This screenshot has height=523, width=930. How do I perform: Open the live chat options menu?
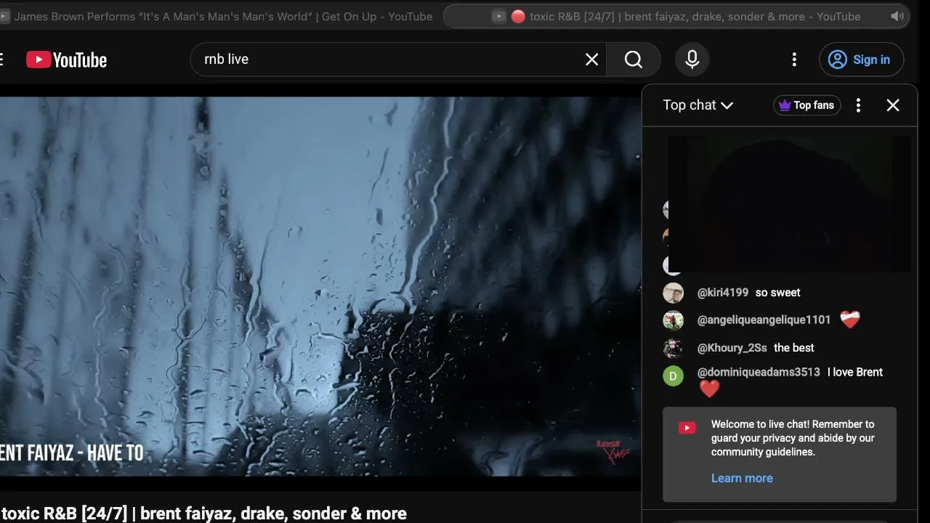pyautogui.click(x=858, y=105)
